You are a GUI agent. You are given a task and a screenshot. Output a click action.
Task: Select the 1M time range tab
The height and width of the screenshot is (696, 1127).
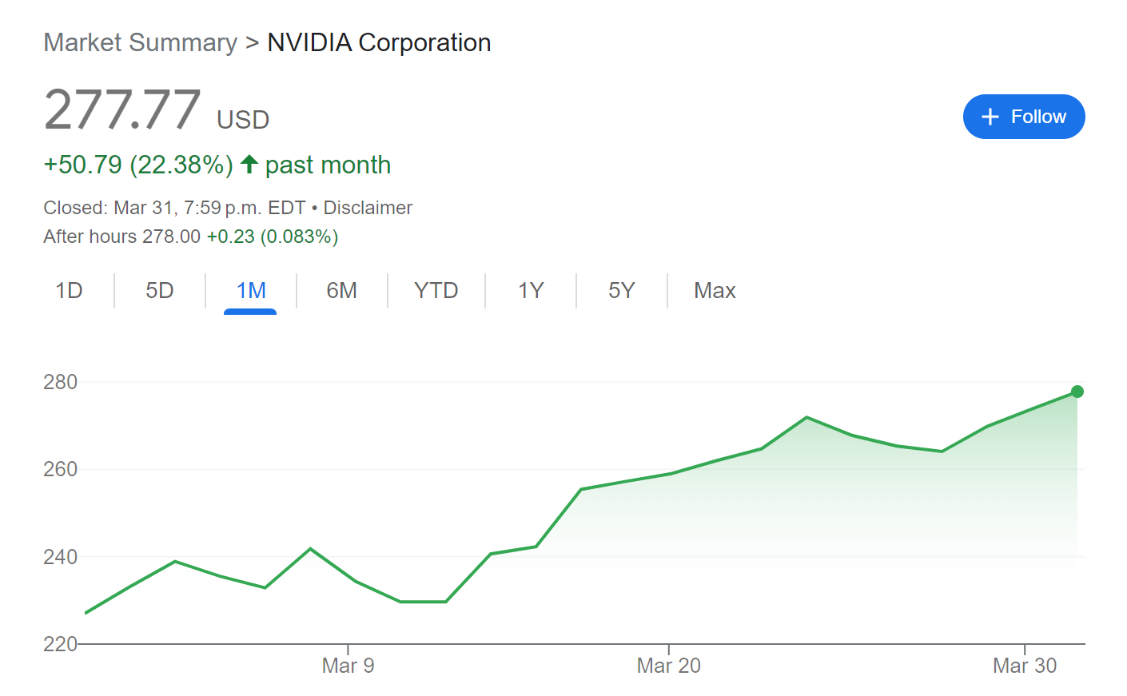(x=251, y=290)
